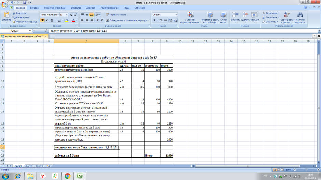The height and width of the screenshot is (180, 321).
Task: Toggle italic (К) formatting
Action: tap(47, 20)
